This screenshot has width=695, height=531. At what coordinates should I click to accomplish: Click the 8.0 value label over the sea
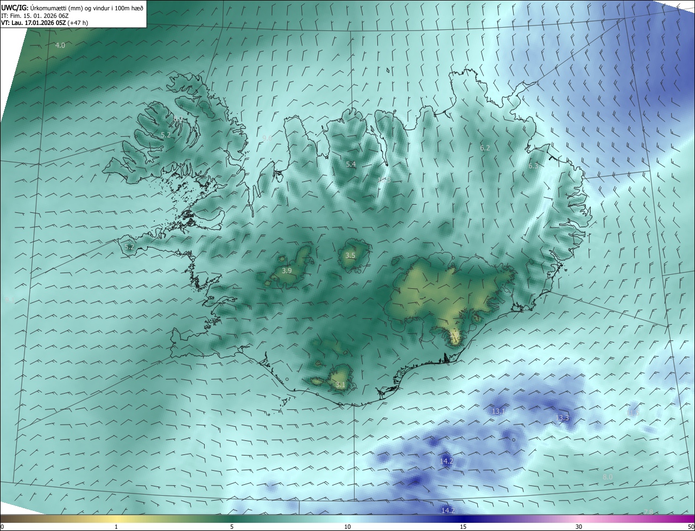click(608, 477)
